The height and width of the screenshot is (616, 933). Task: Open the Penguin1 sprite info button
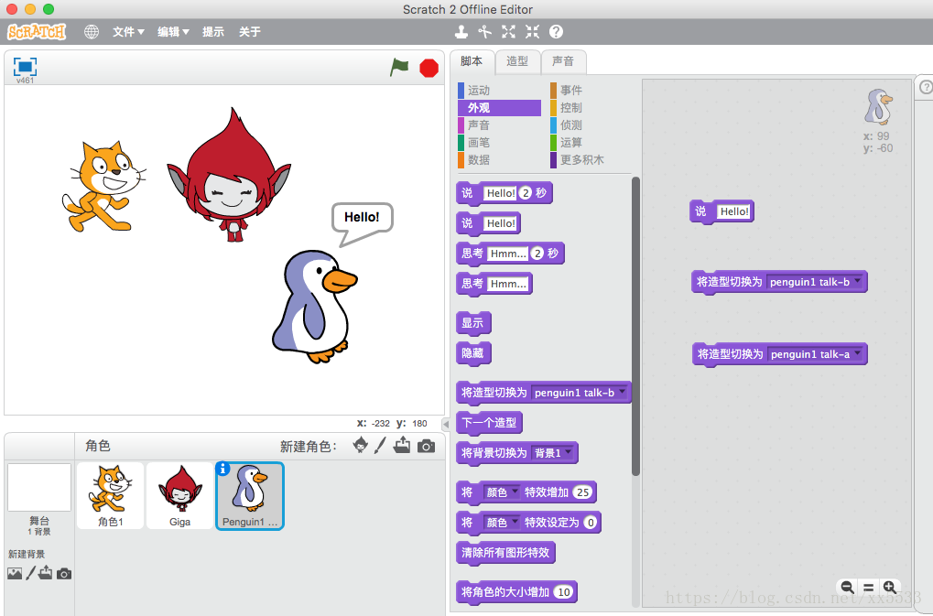(222, 469)
